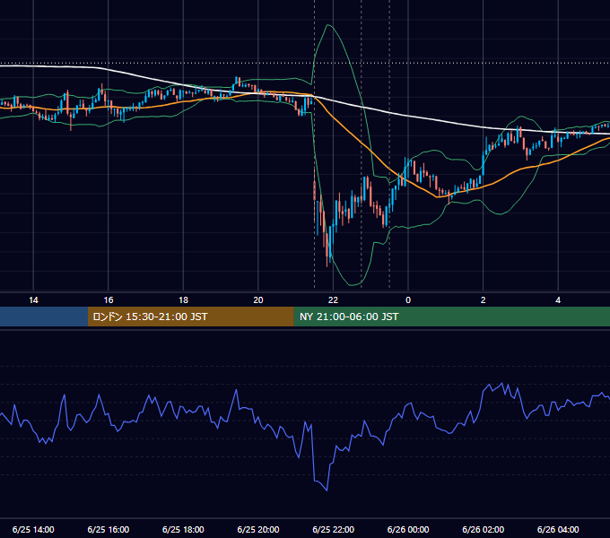
Task: Click the hour label 16 on the upper axis
Action: click(x=109, y=300)
